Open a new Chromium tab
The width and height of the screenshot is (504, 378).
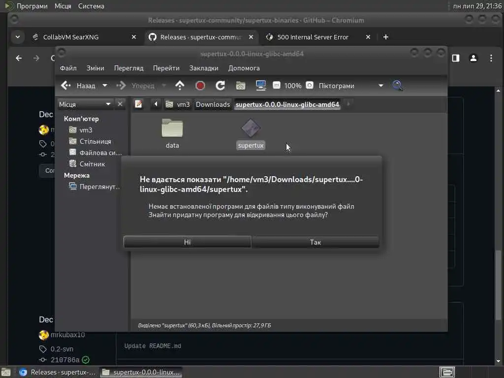386,37
